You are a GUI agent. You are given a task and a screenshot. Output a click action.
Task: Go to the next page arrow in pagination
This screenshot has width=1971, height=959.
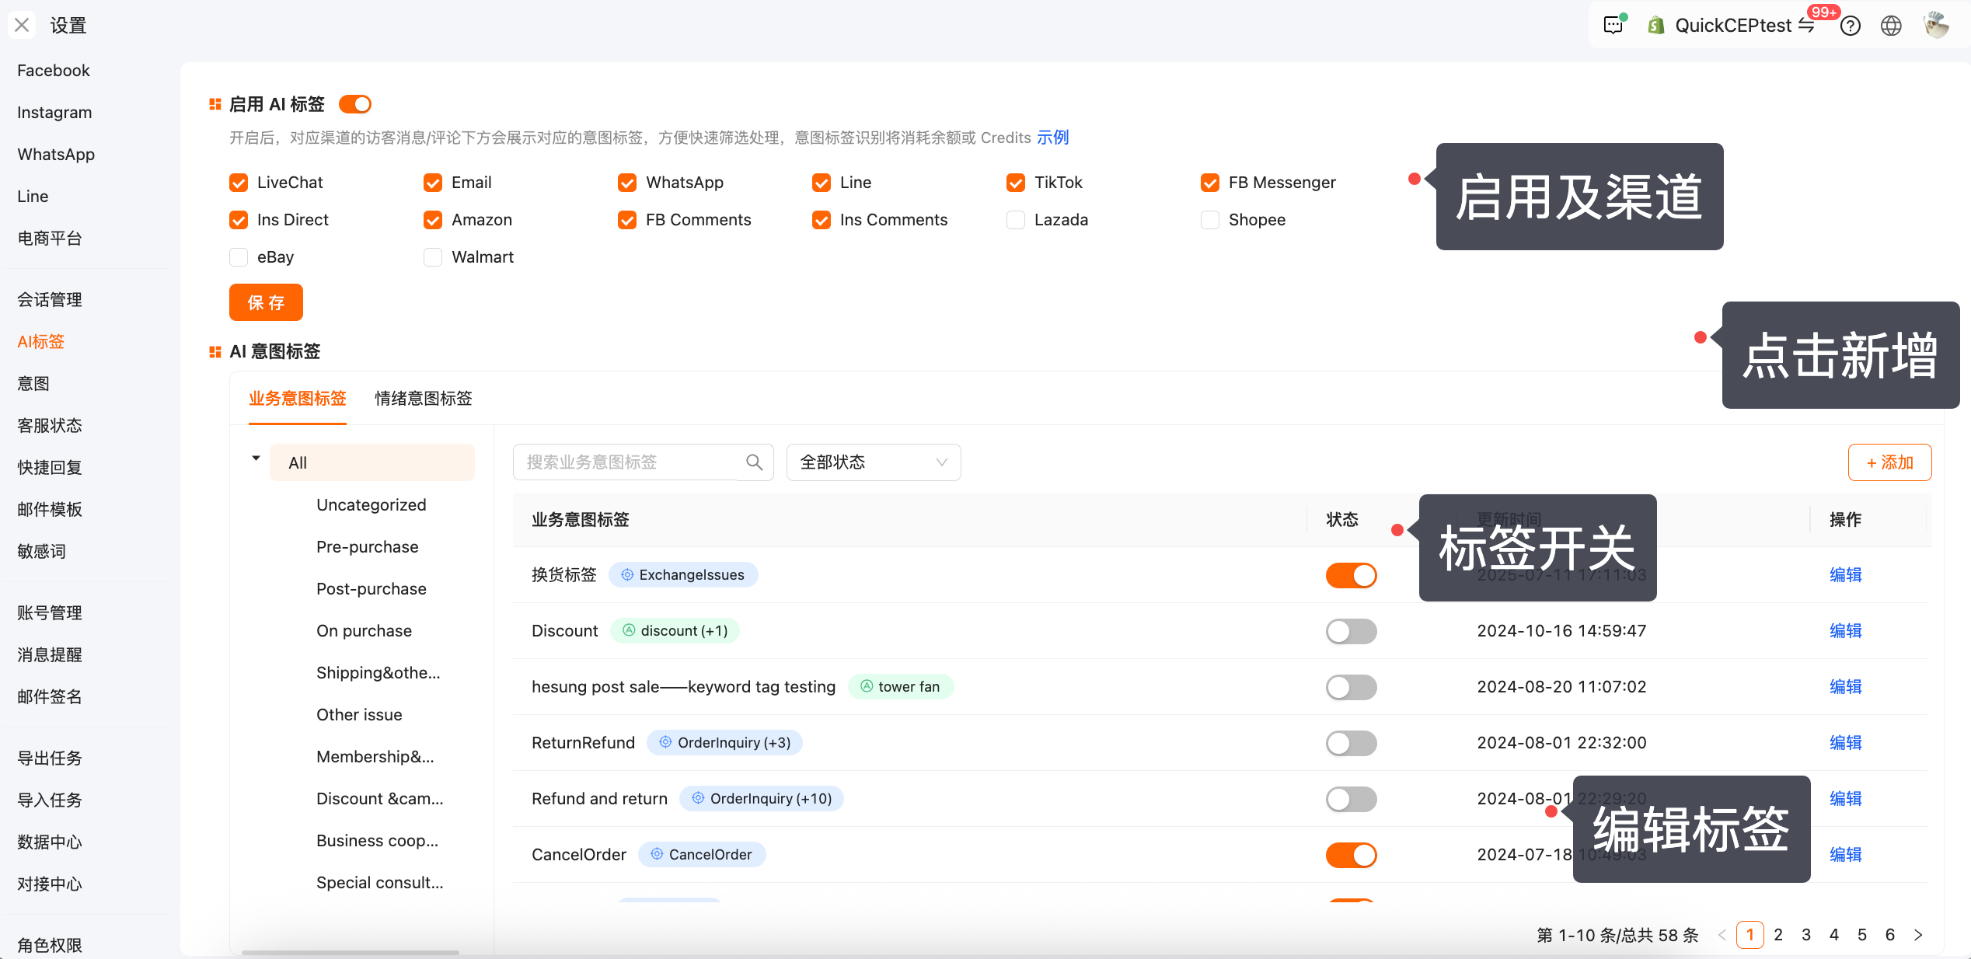pyautogui.click(x=1918, y=935)
